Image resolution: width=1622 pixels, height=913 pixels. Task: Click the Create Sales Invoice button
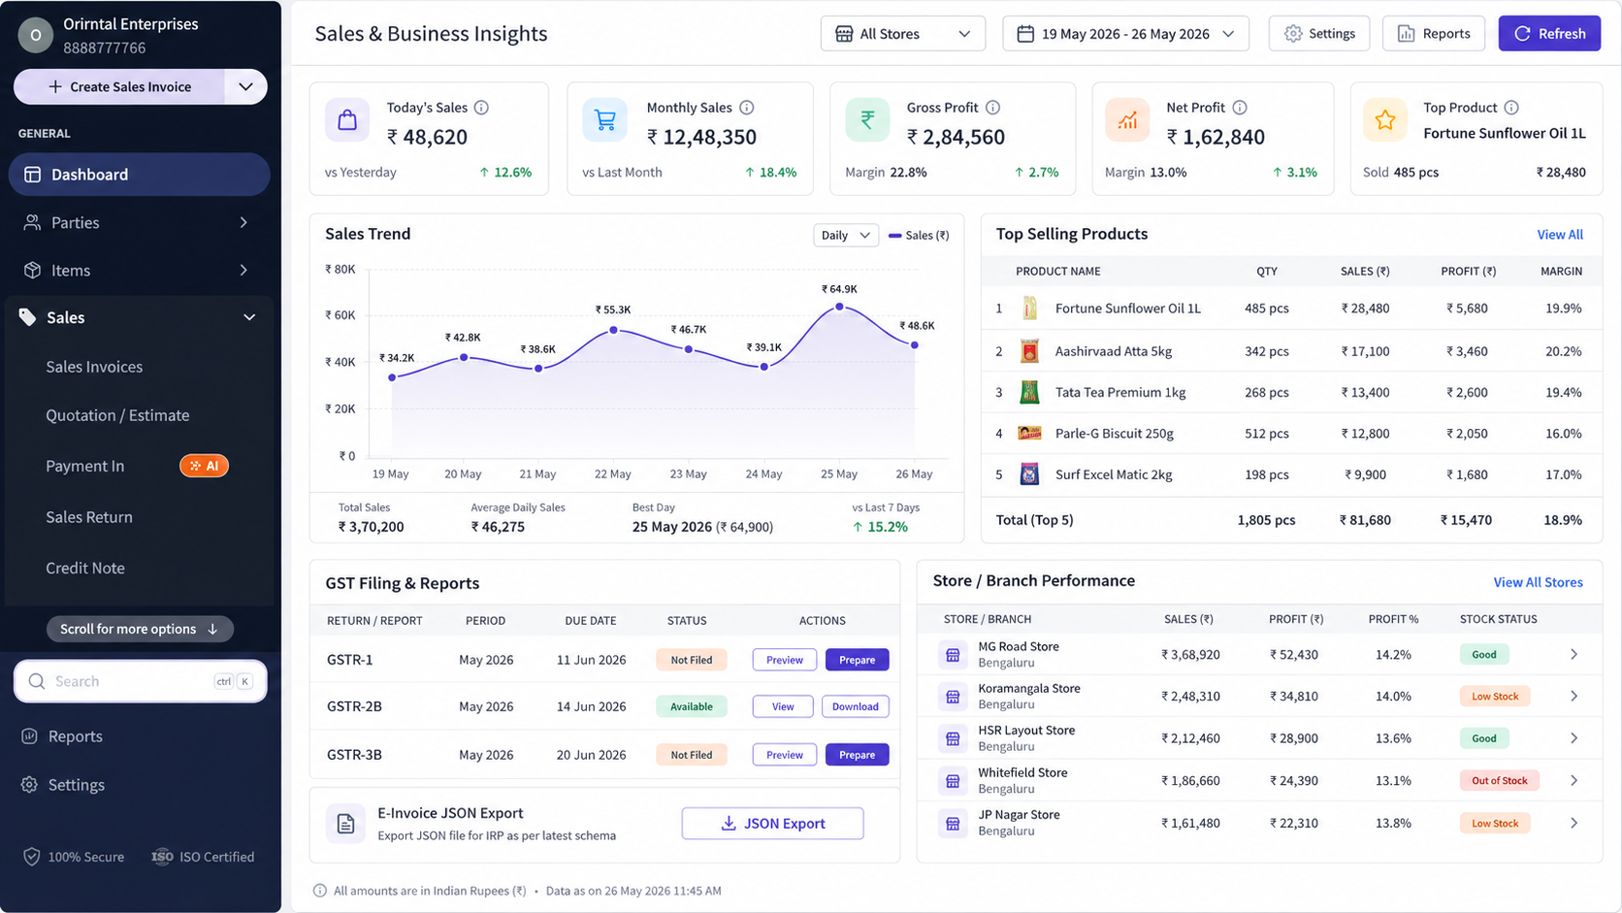pos(120,86)
